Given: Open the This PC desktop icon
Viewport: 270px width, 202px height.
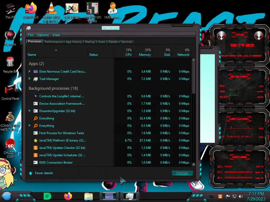Looking at the screenshot, I should (x=10, y=11).
